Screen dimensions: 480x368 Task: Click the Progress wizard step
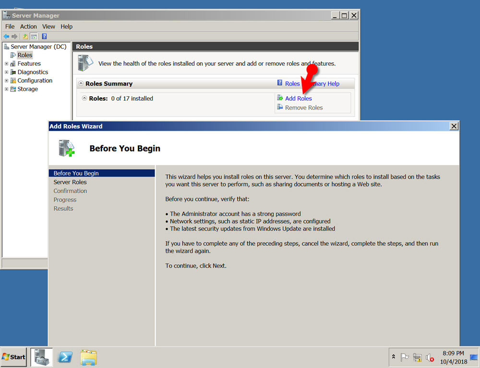tap(65, 200)
